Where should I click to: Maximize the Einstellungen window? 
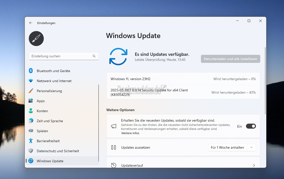tap(249, 21)
